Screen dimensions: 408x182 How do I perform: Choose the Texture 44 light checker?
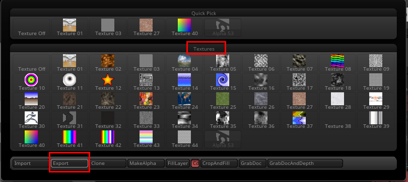click(184, 139)
